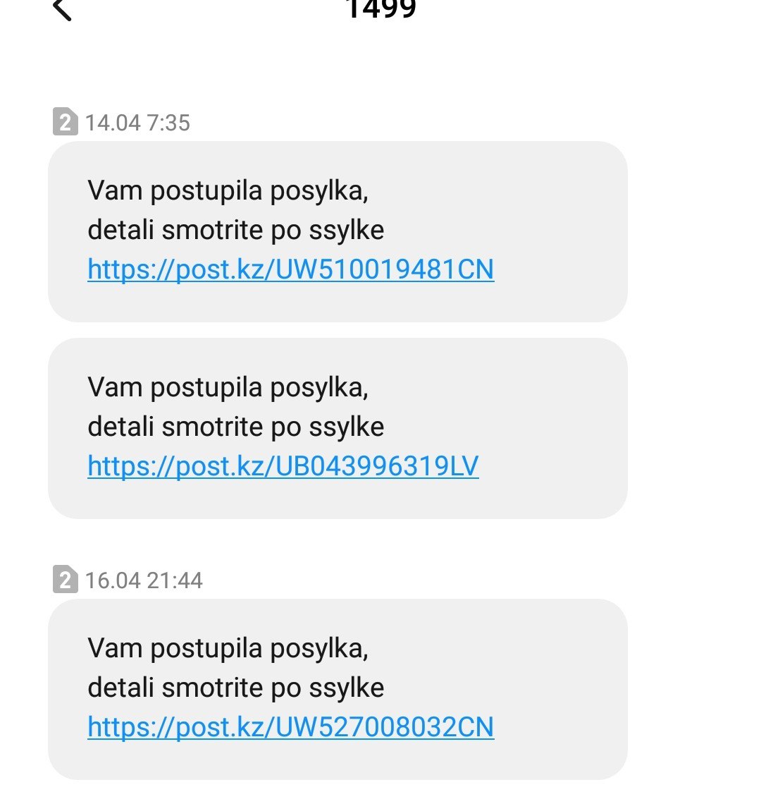Image resolution: width=761 pixels, height=804 pixels.
Task: Tap 'detali smotrite po ssylke' above UW510019481CN link
Action: point(236,230)
